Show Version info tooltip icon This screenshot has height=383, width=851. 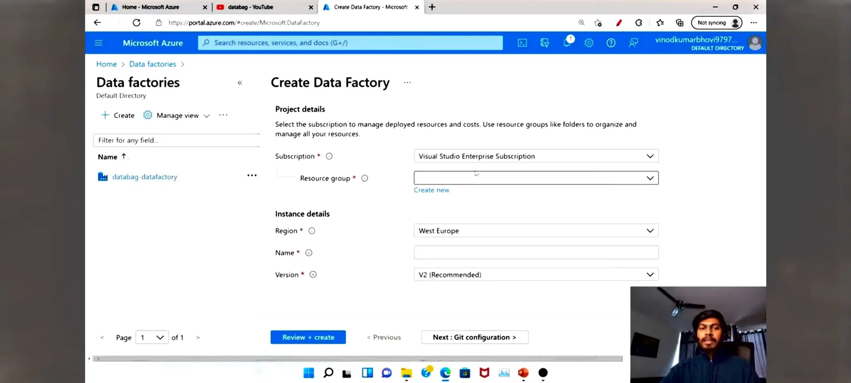(x=313, y=275)
